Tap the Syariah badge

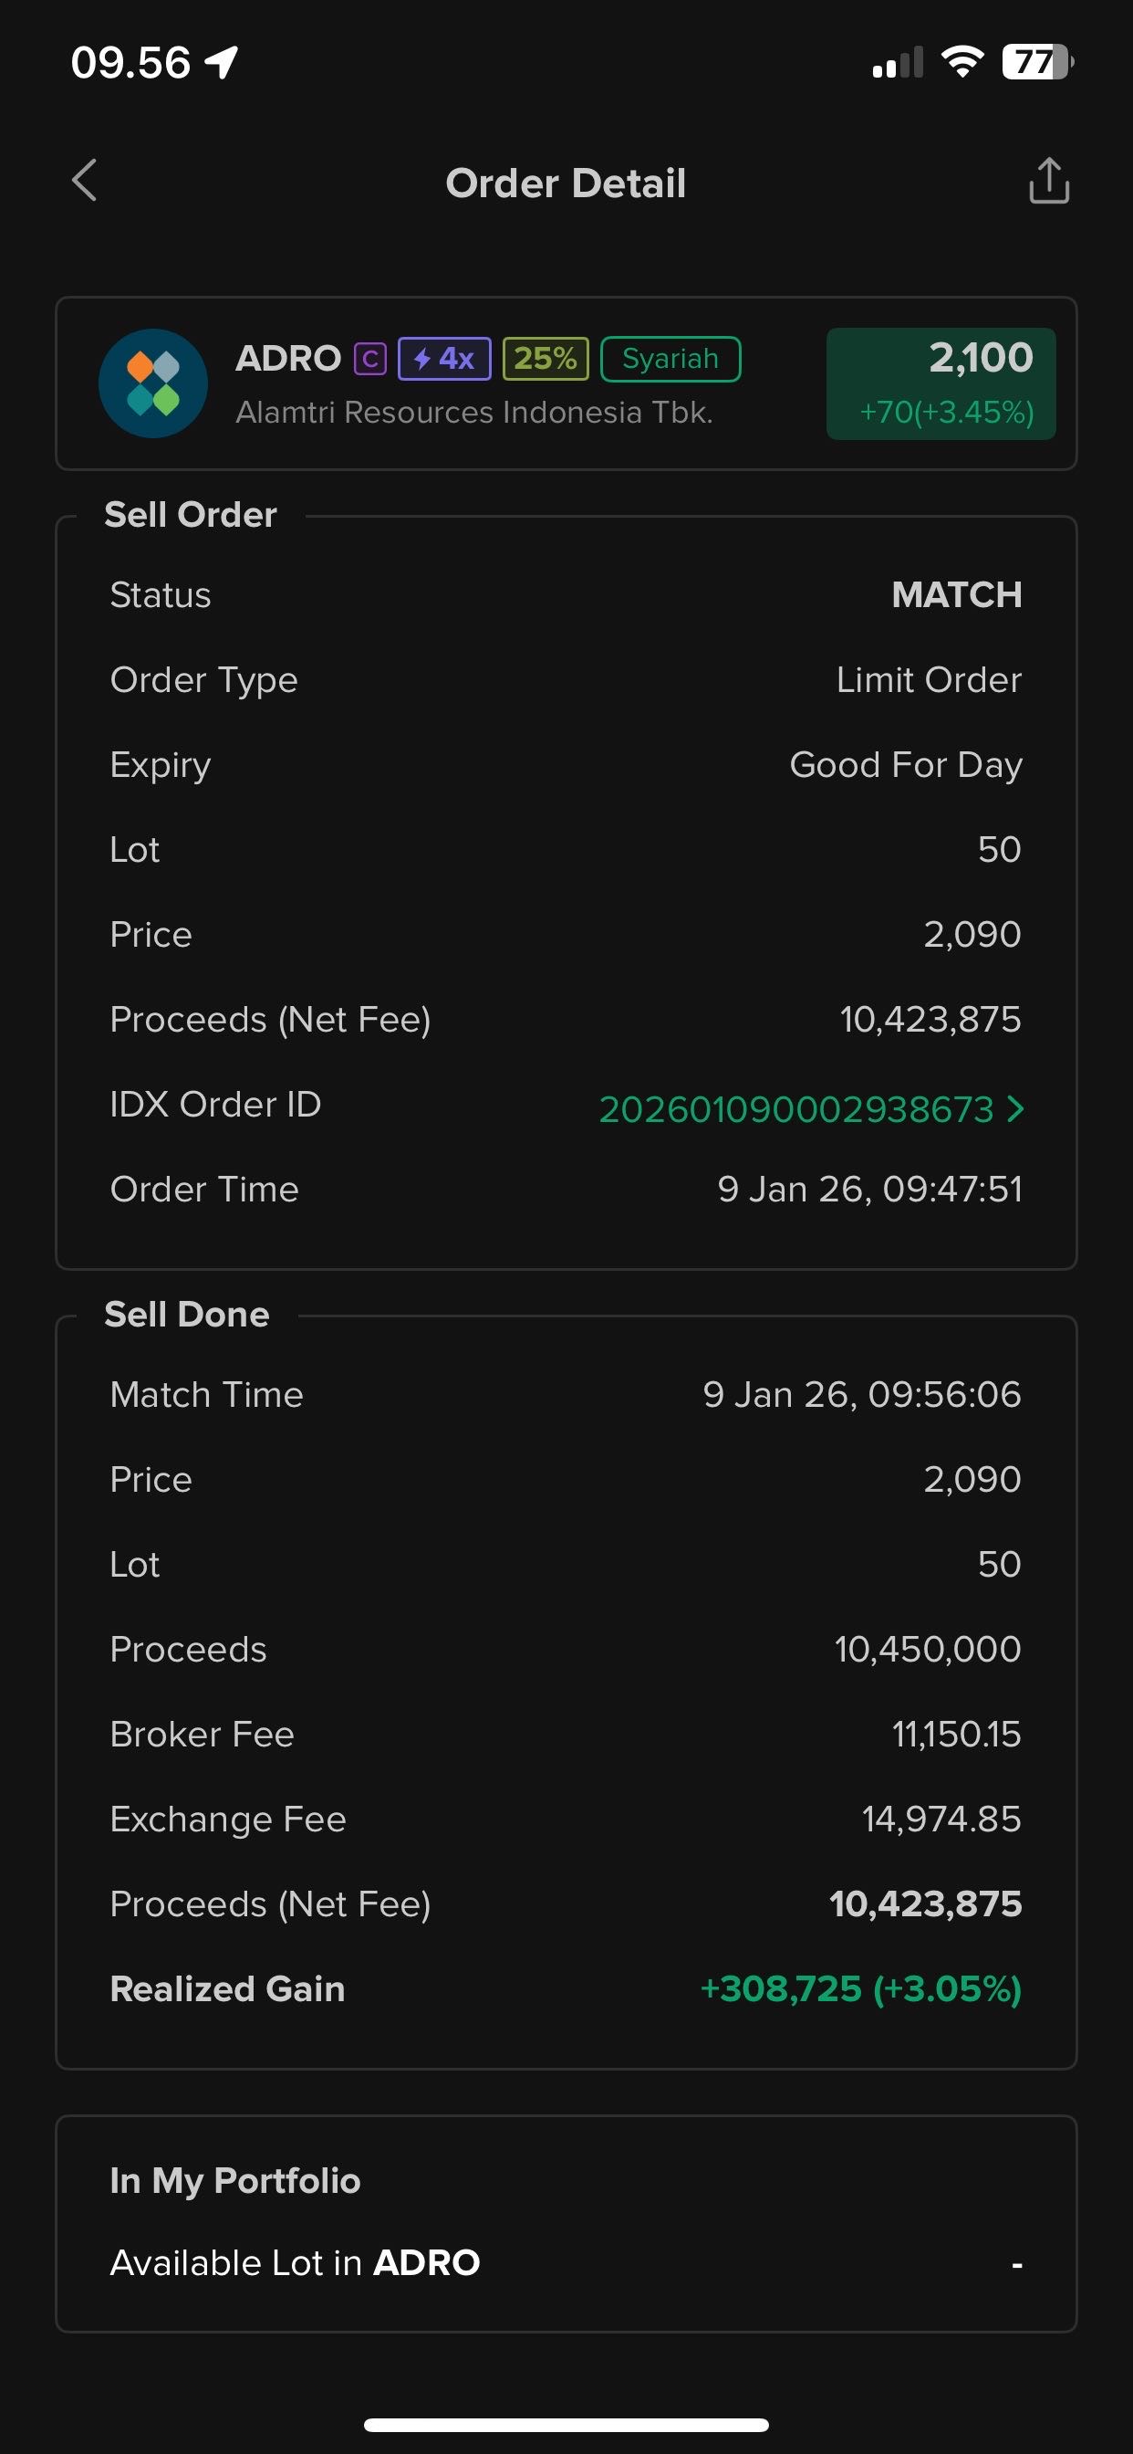tap(670, 359)
